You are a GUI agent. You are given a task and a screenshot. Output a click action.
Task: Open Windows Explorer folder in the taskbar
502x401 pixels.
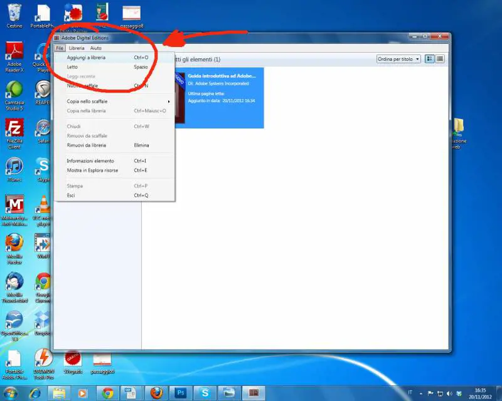59,393
